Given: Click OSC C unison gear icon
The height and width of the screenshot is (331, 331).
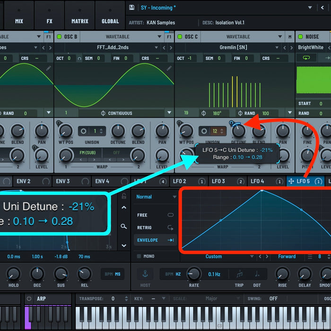Looking at the screenshot, I should pyautogui.click(x=204, y=131).
